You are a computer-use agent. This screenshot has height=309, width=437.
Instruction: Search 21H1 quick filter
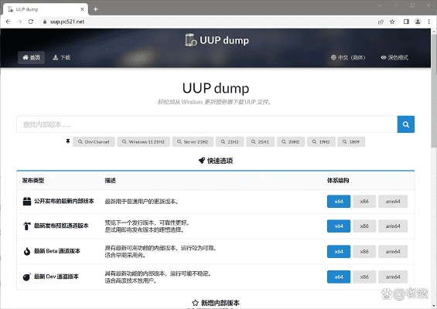pos(261,141)
